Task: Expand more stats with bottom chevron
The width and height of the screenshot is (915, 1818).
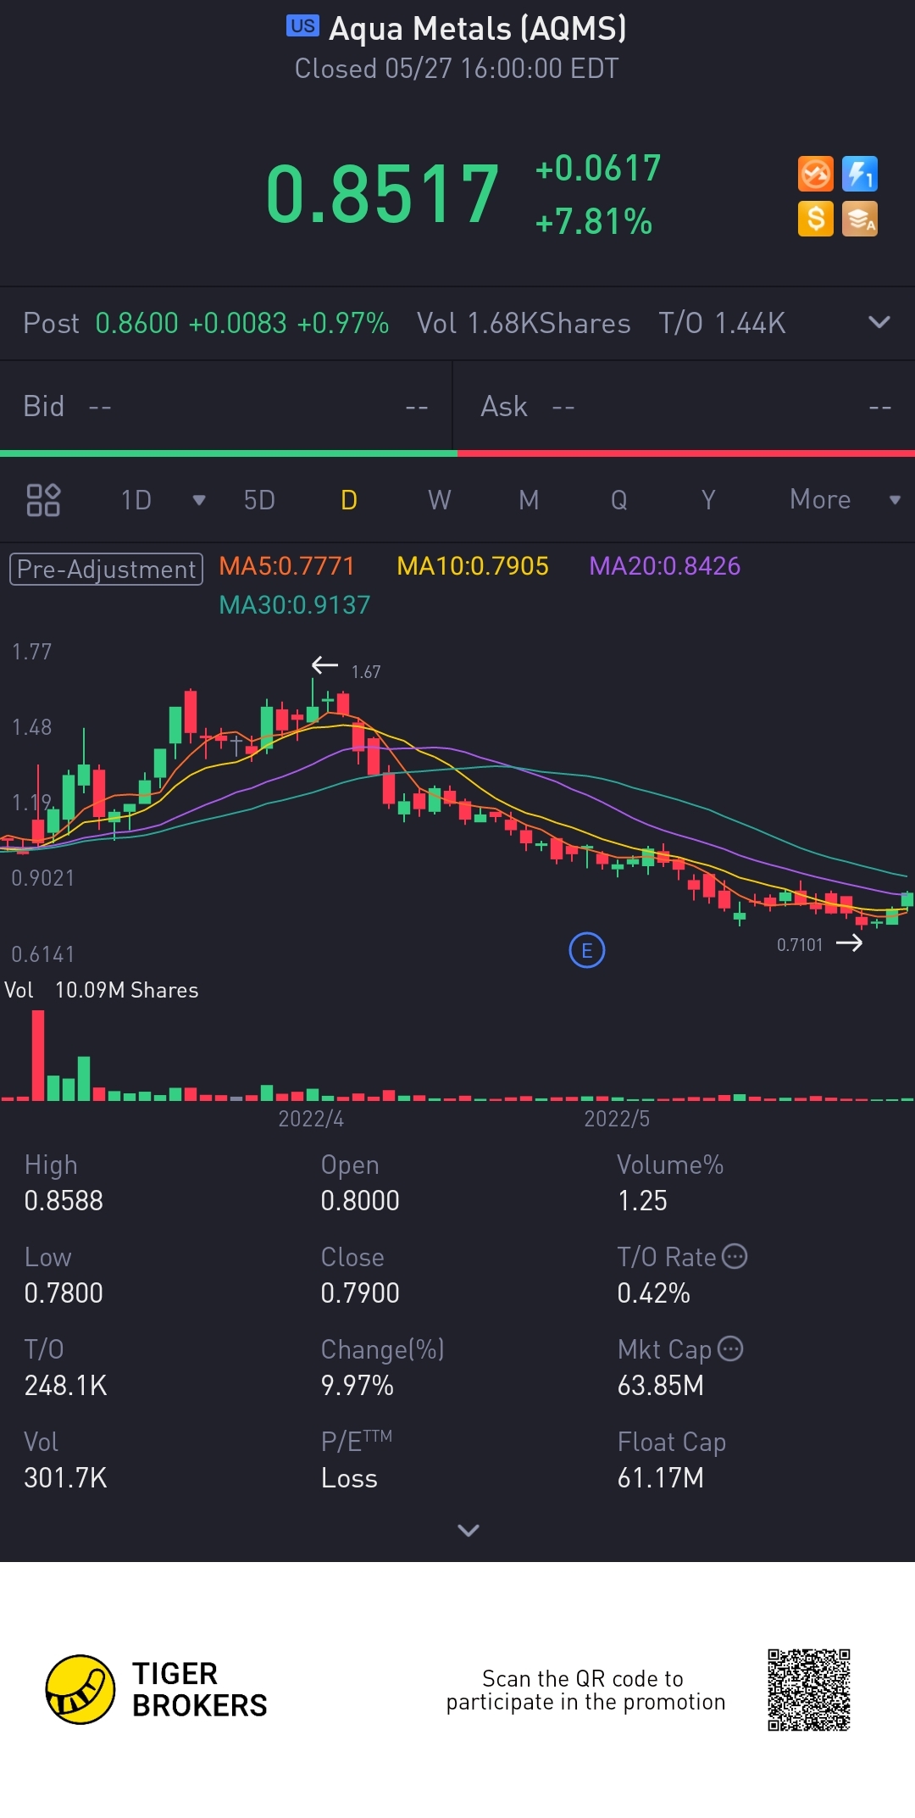Action: click(469, 1530)
